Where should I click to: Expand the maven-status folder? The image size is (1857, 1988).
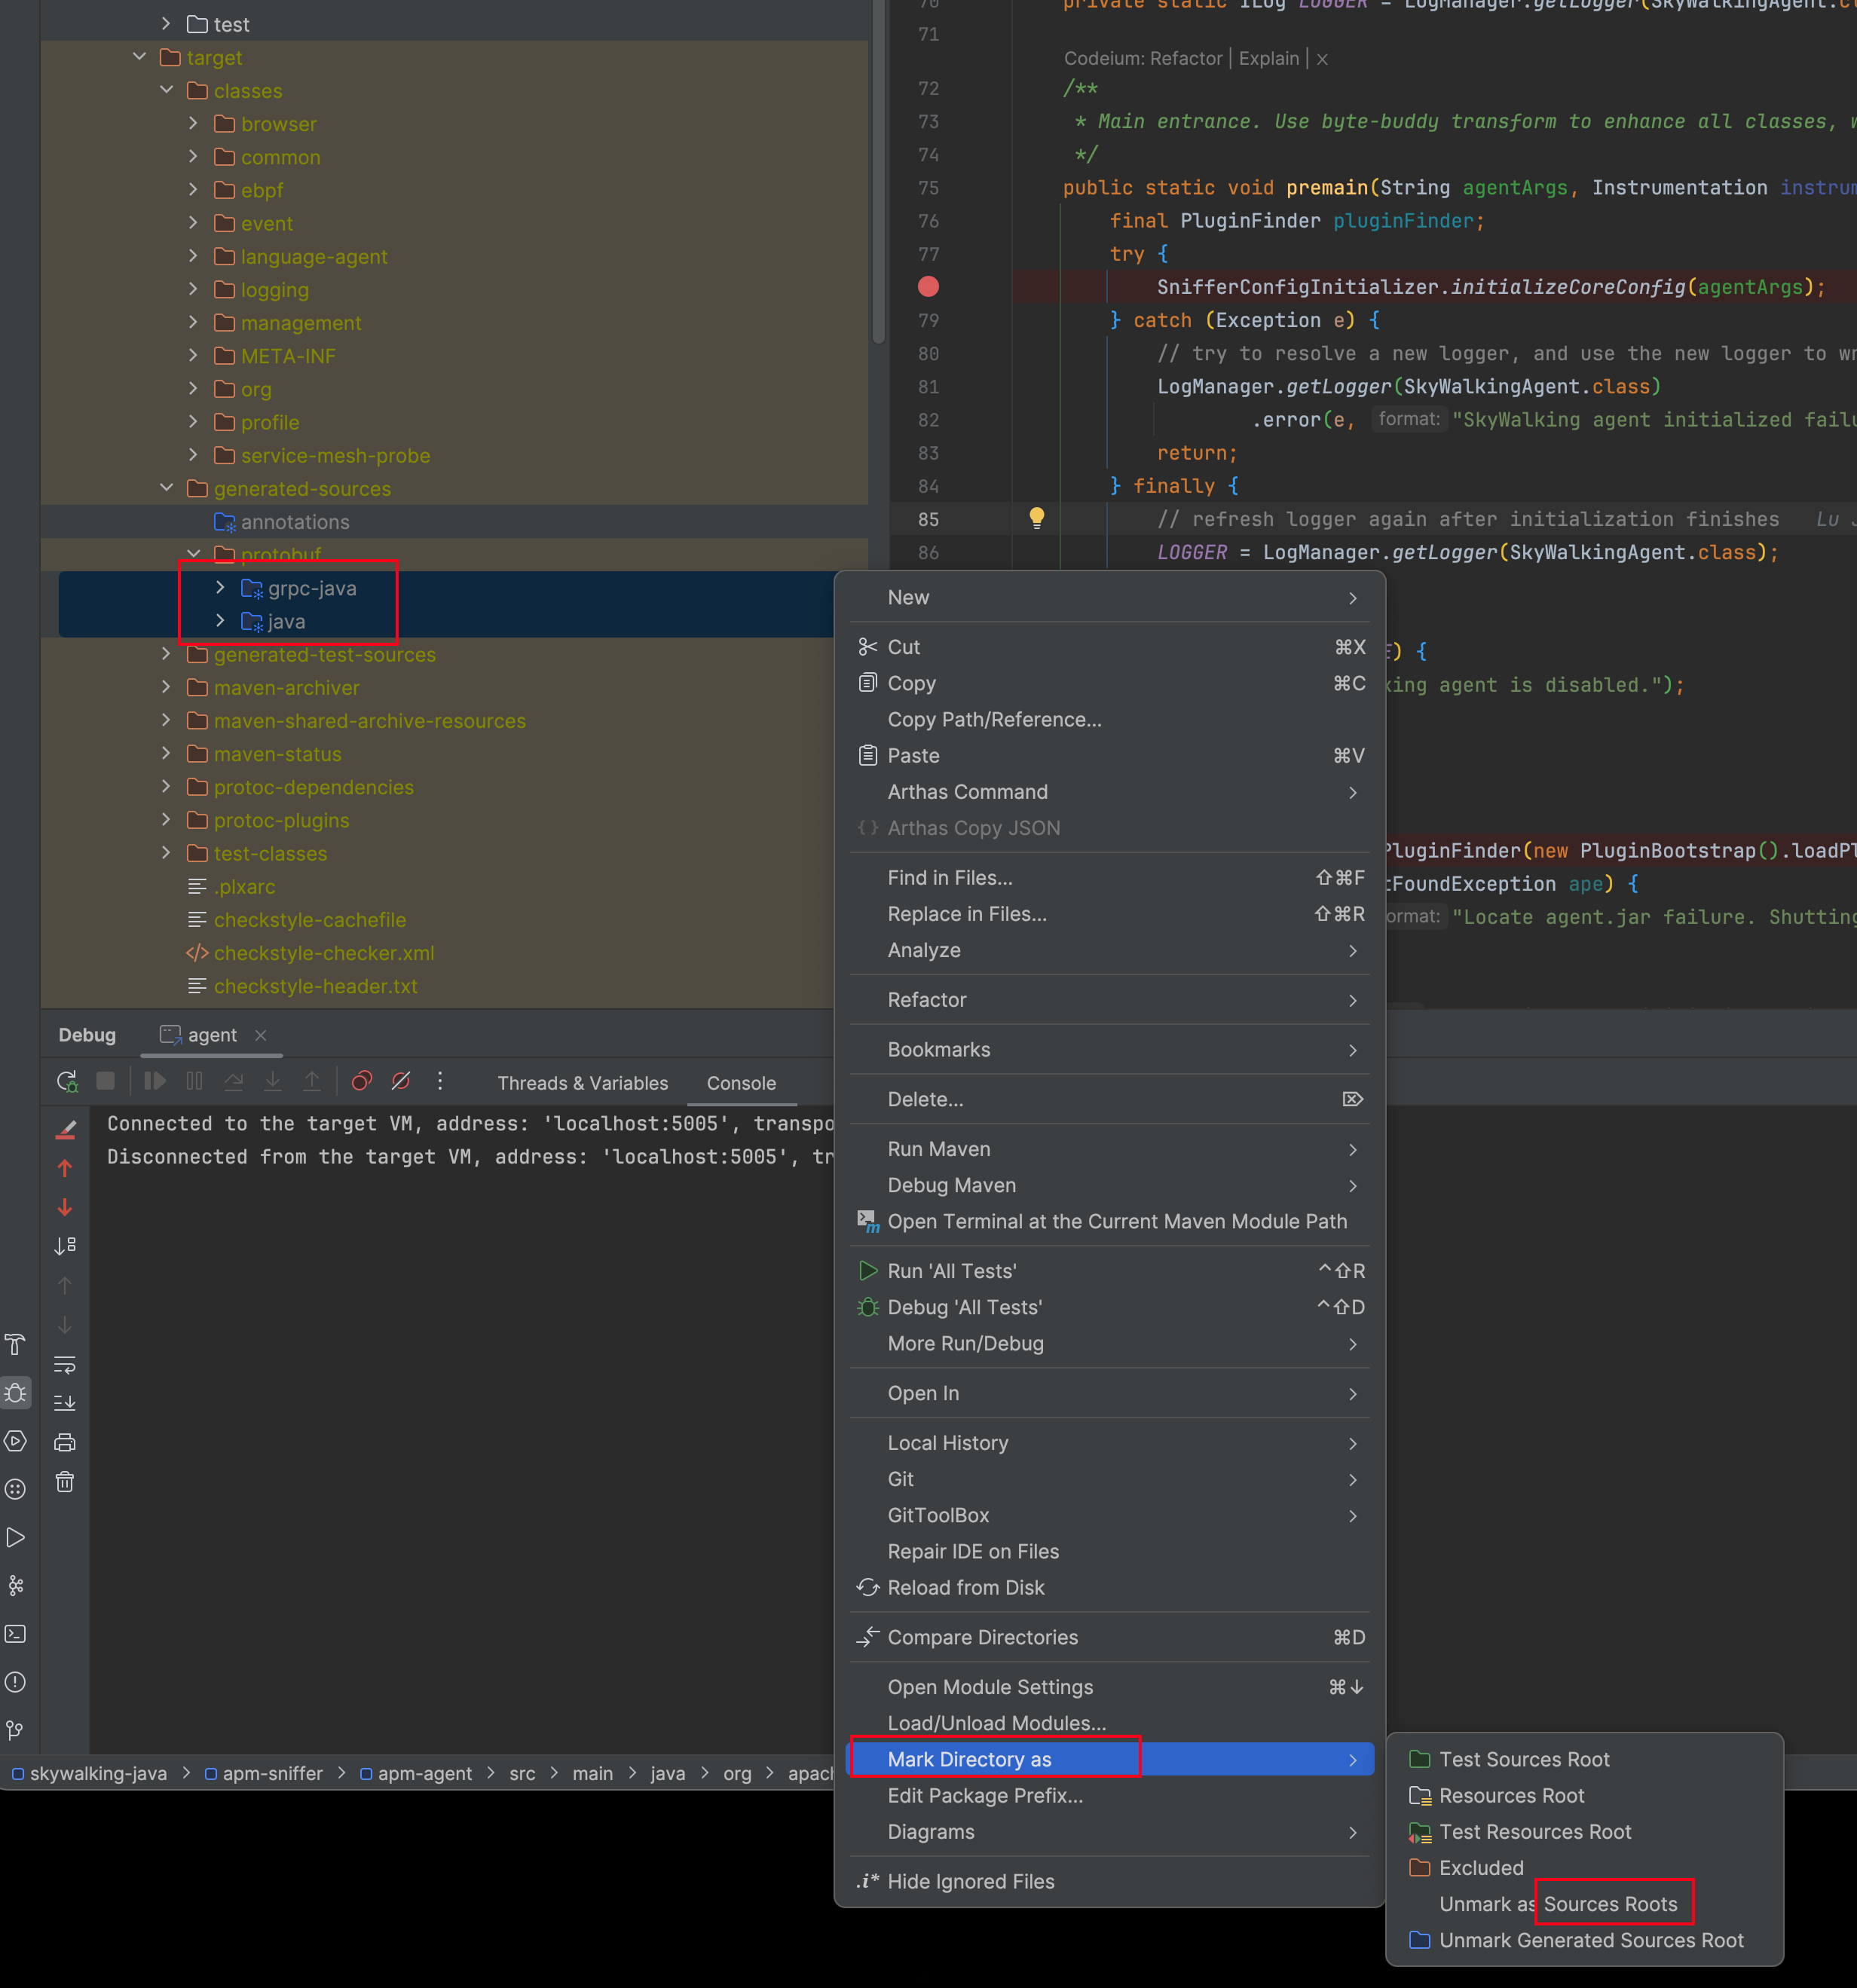click(x=166, y=753)
